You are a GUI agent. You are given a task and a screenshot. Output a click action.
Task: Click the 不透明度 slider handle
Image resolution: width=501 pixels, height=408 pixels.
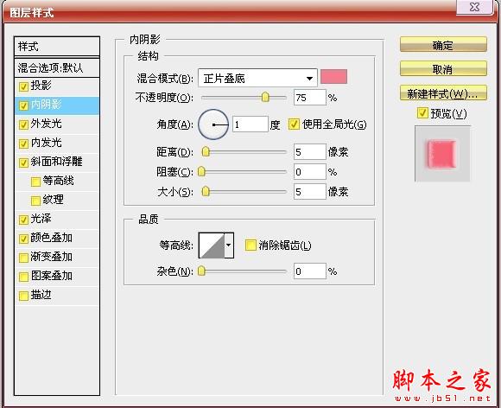[x=265, y=97]
